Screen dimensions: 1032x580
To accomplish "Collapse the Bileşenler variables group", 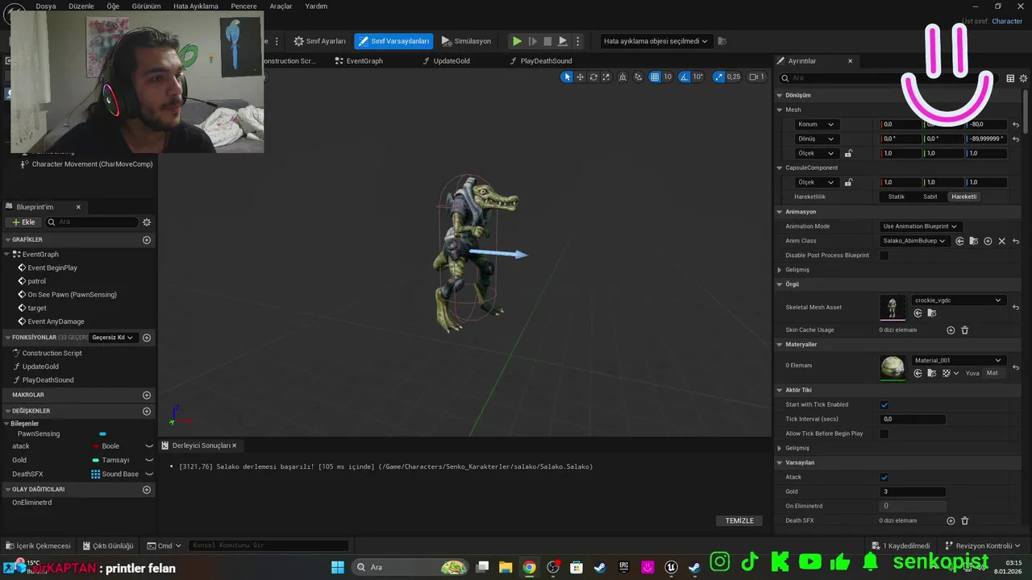I will 7,424.
